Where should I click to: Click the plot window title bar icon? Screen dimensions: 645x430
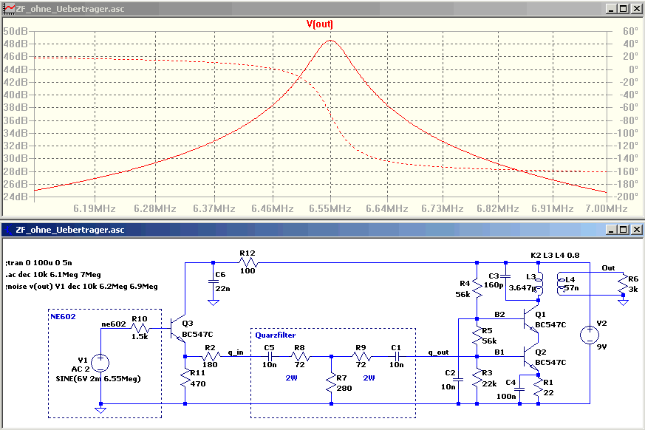tap(9, 9)
